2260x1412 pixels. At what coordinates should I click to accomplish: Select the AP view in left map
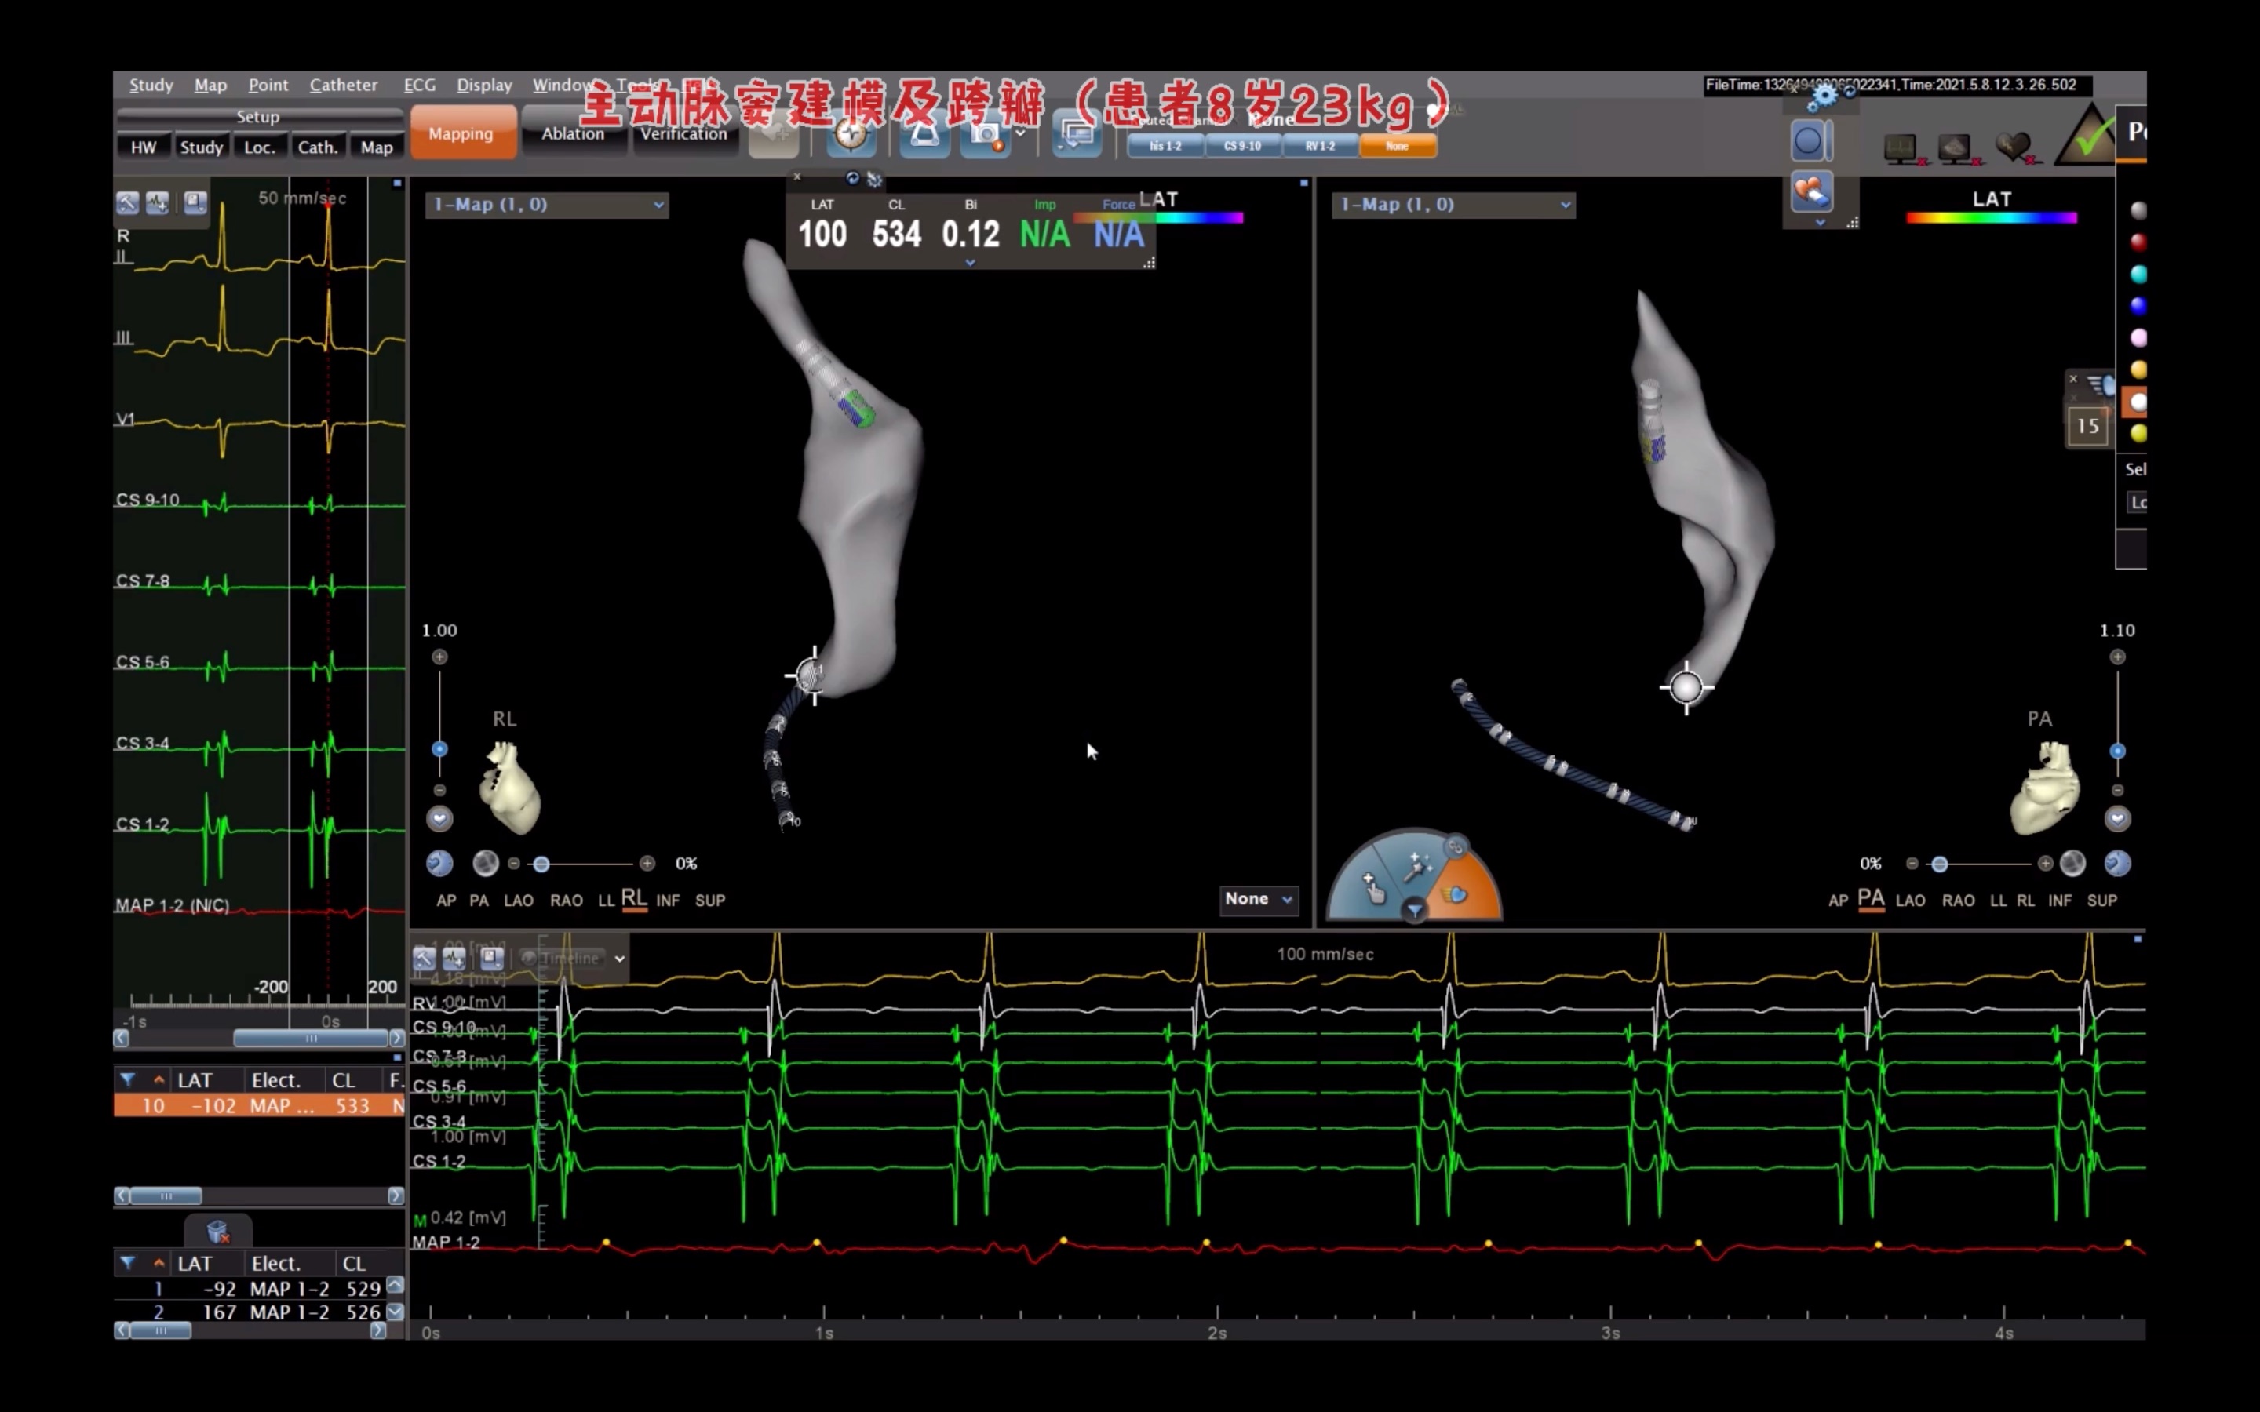[447, 901]
